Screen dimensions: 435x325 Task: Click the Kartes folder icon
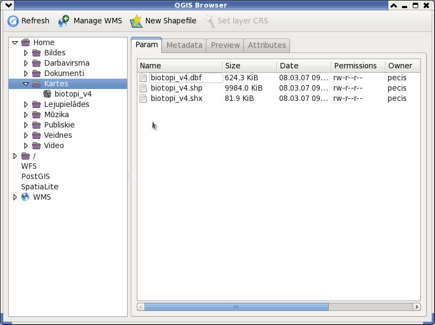point(36,84)
